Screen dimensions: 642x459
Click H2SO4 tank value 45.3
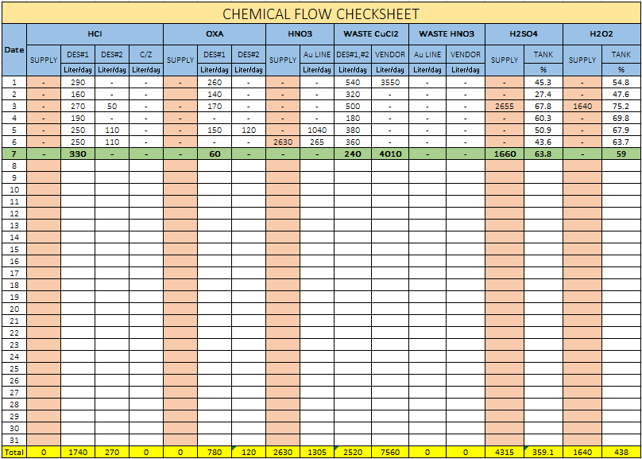[x=543, y=83]
